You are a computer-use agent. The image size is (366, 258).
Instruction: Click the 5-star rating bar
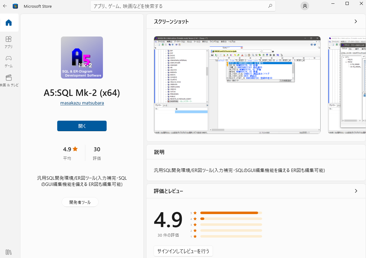[x=231, y=213]
